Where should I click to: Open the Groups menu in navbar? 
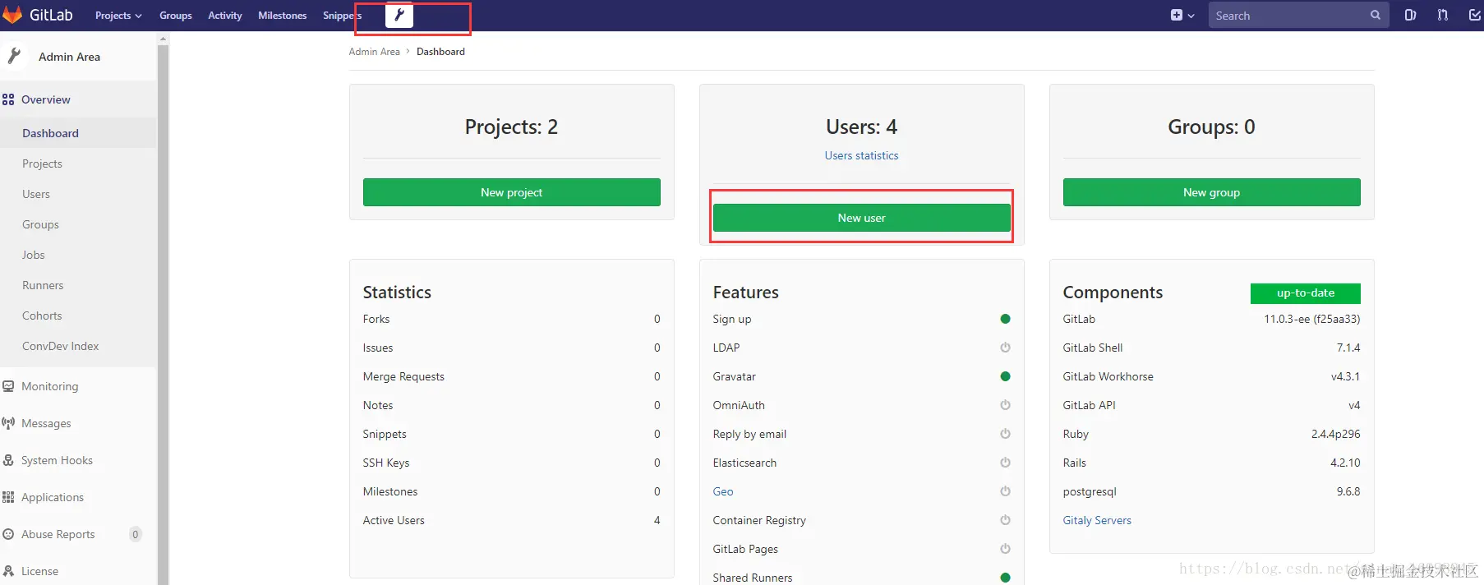[x=176, y=16]
